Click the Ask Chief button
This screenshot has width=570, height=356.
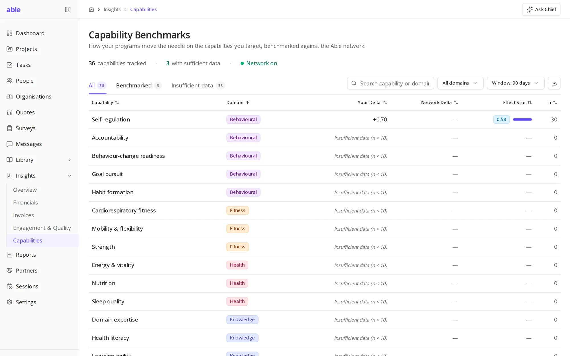(541, 9)
